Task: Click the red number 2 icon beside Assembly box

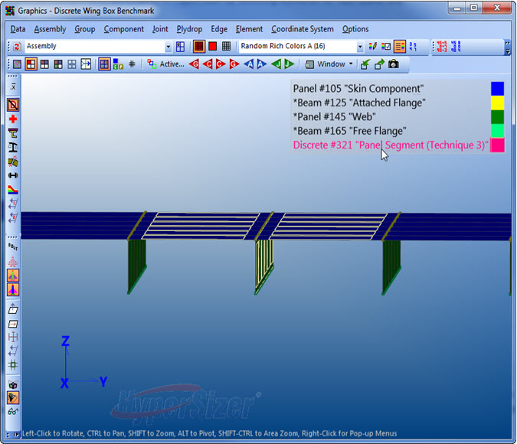Action: point(17,47)
